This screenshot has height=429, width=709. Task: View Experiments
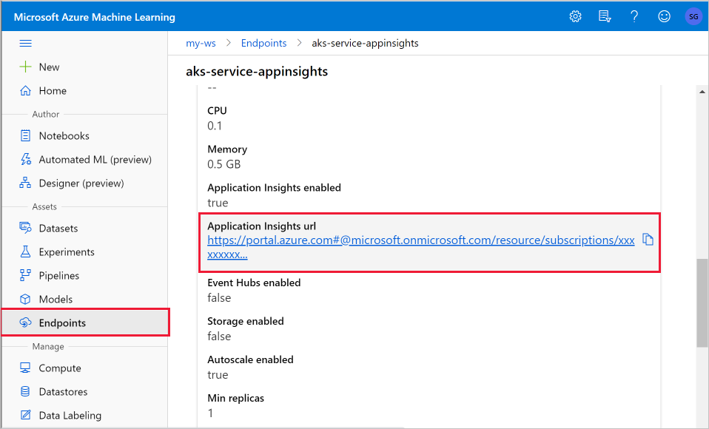point(67,251)
